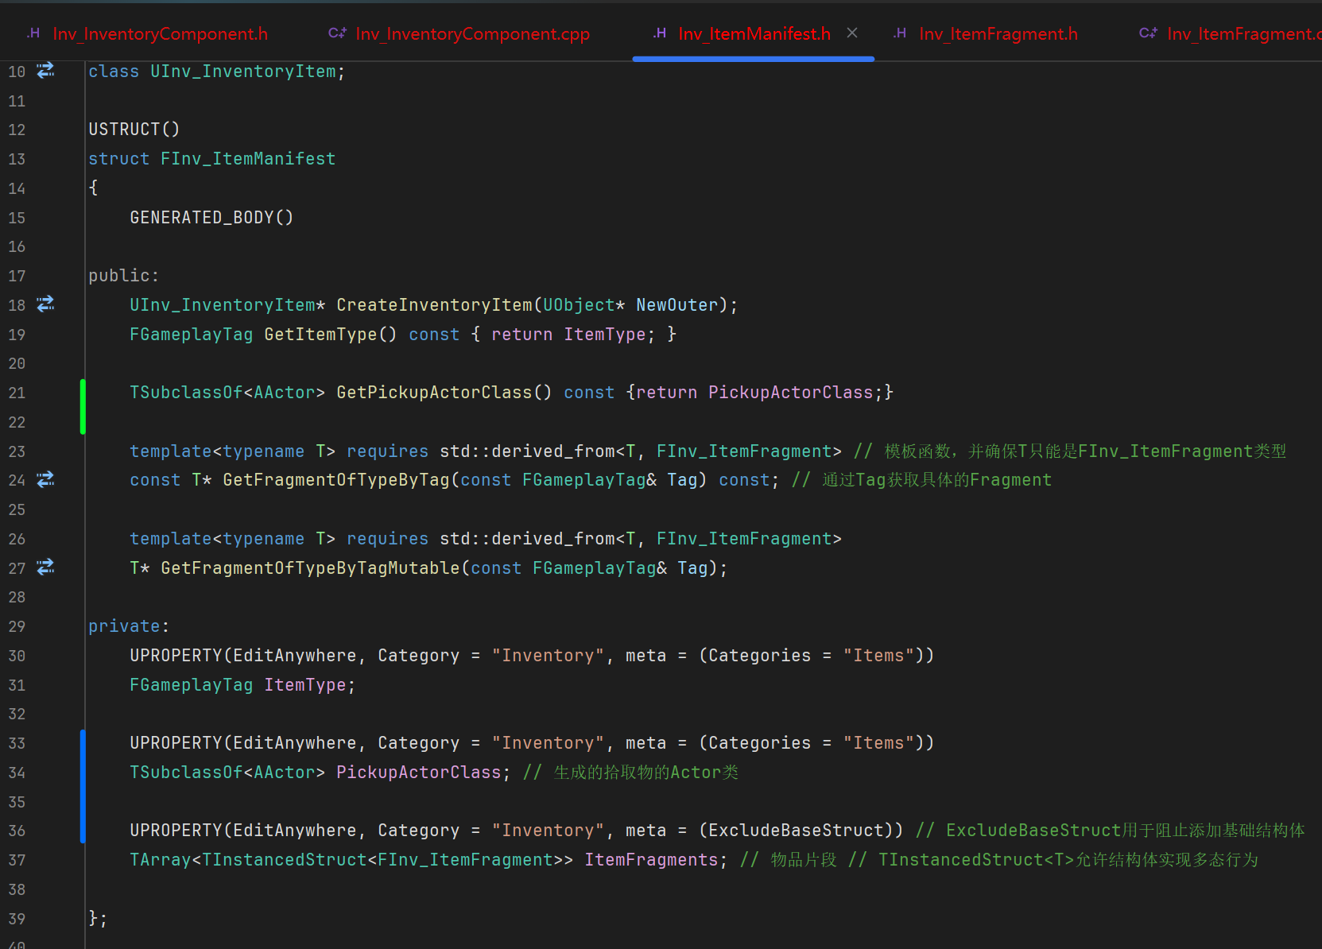
Task: Close the Inv_ItemManifest.h tab
Action: point(852,33)
